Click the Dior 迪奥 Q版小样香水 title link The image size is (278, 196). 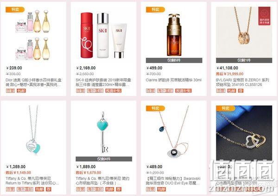(34, 82)
